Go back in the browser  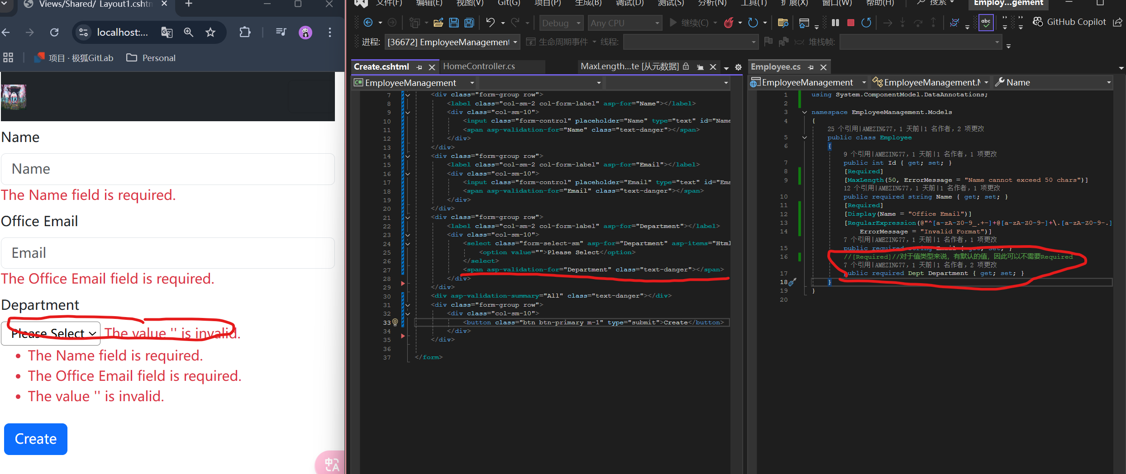[x=6, y=32]
